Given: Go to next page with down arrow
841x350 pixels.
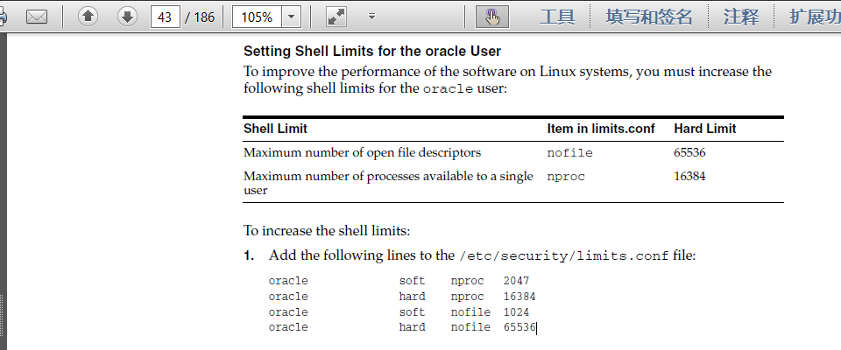Looking at the screenshot, I should tap(126, 17).
